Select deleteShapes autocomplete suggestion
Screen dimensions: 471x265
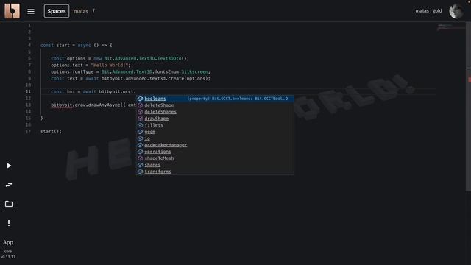[216, 112]
